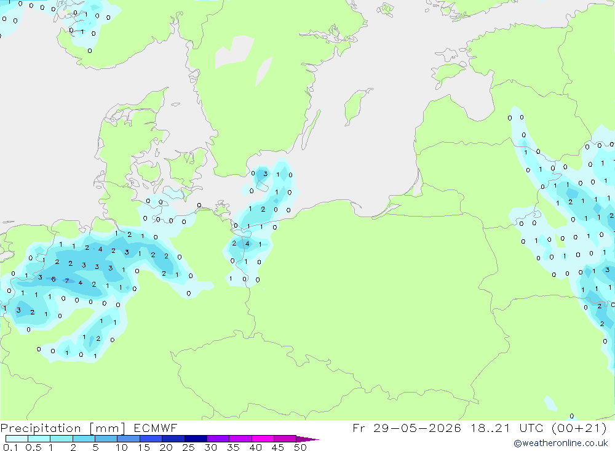Click the date '29-05-2026' text

coord(417,428)
